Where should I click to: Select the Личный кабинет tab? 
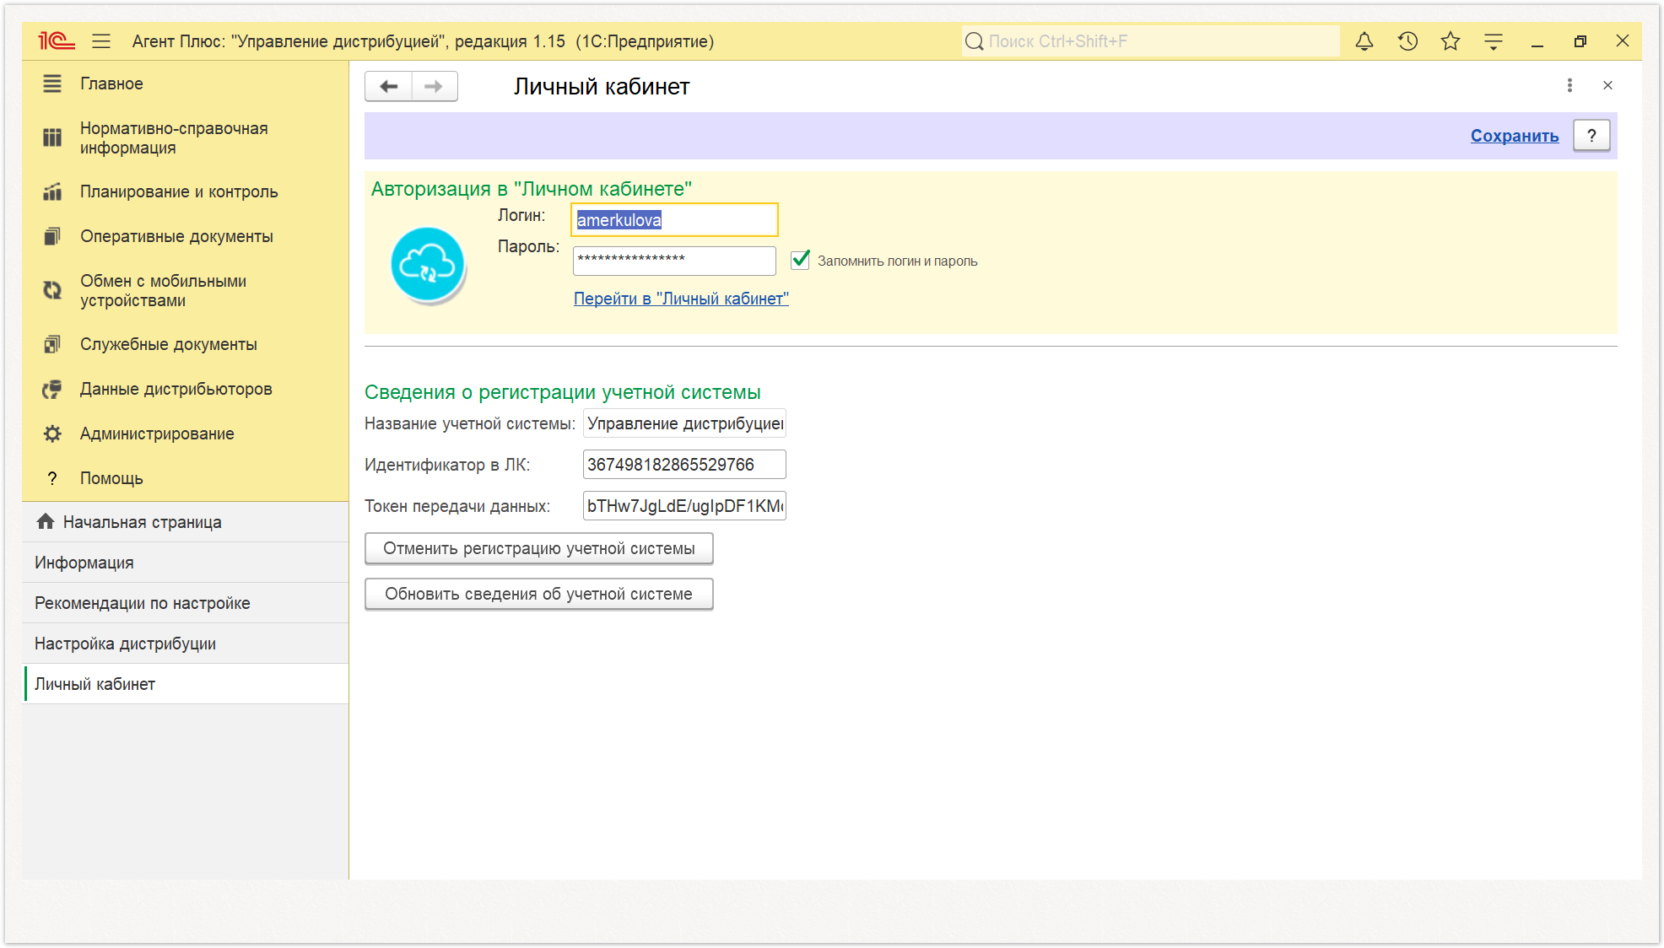186,684
